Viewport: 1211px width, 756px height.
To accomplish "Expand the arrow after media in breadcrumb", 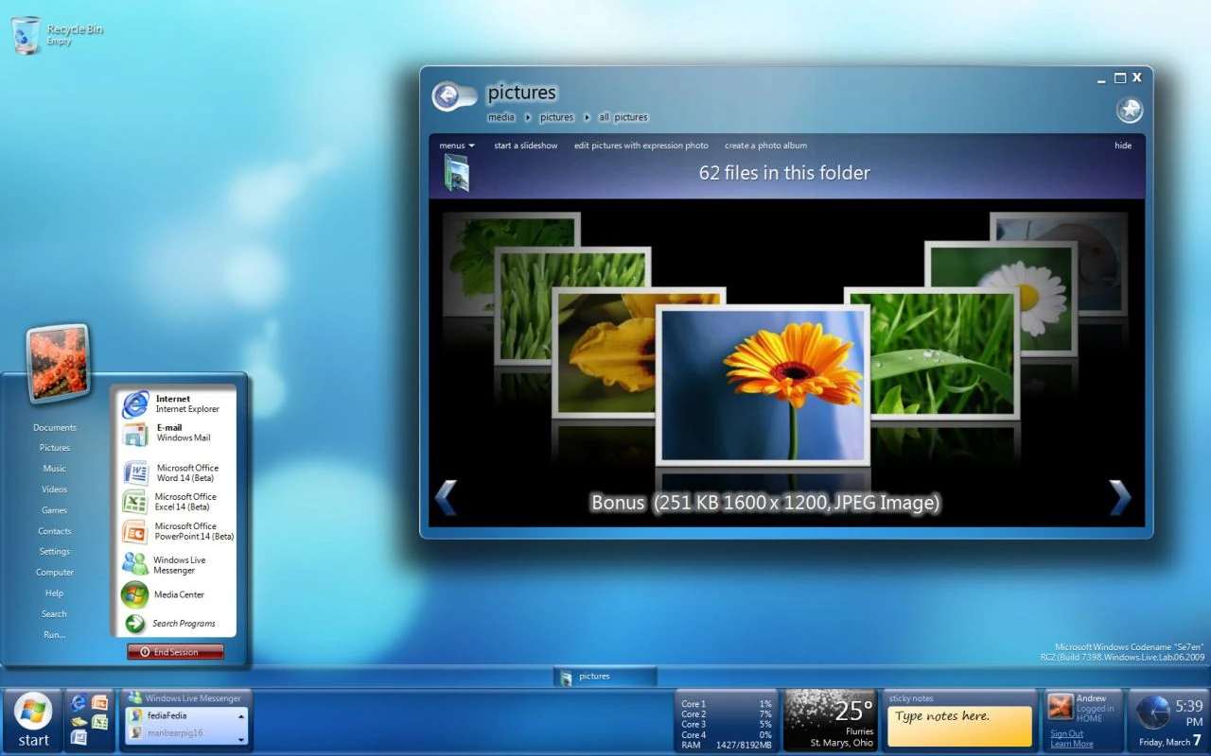I will pyautogui.click(x=528, y=117).
